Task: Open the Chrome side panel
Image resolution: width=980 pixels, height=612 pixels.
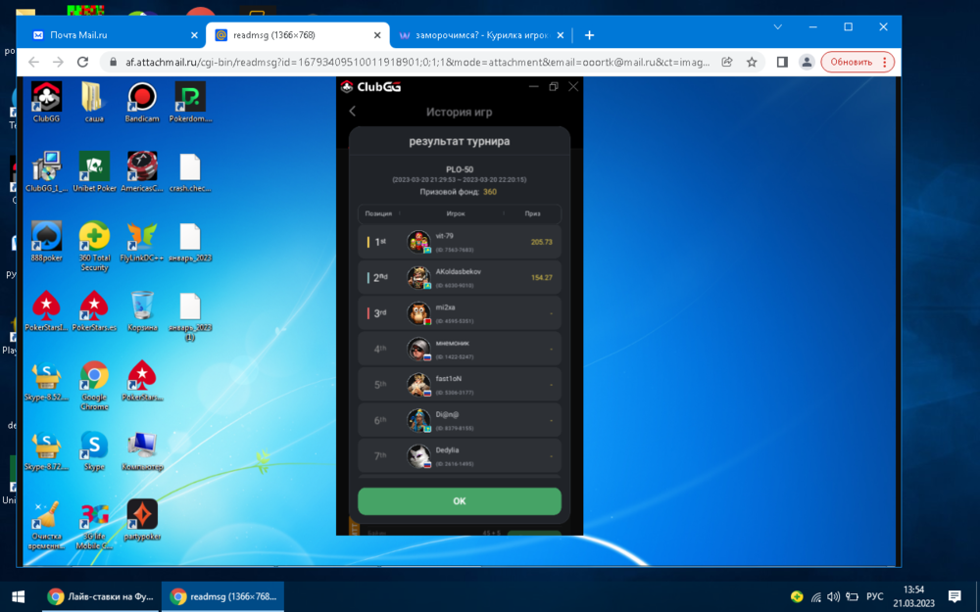Action: [782, 62]
